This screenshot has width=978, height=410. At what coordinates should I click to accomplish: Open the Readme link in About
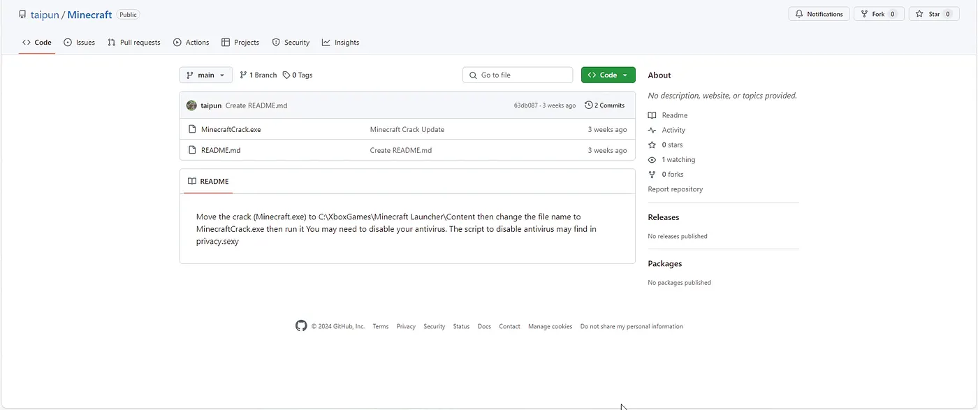(675, 115)
